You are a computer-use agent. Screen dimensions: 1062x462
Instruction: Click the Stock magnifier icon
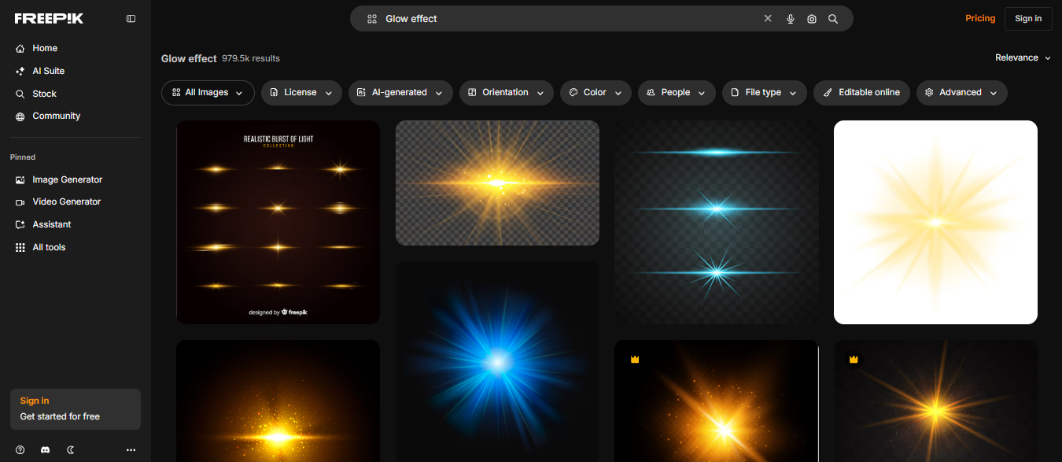click(x=20, y=94)
